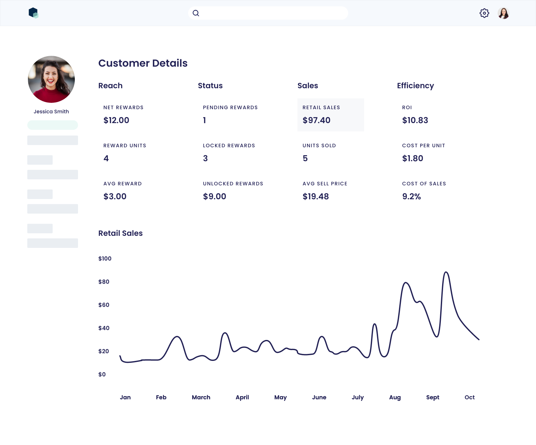
Task: Select the Reach section header
Action: pos(110,86)
